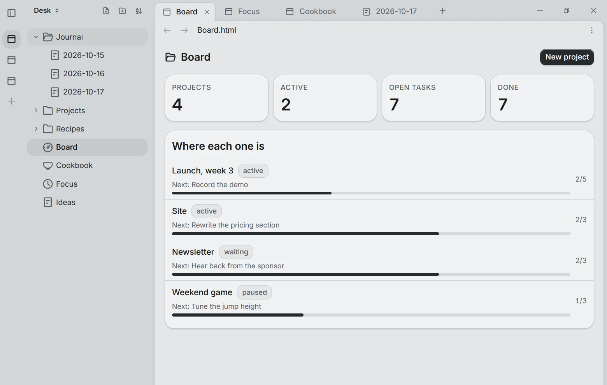This screenshot has width=607, height=385.
Task: Click the 'paused' status badge on Weekend game
Action: [x=254, y=292]
